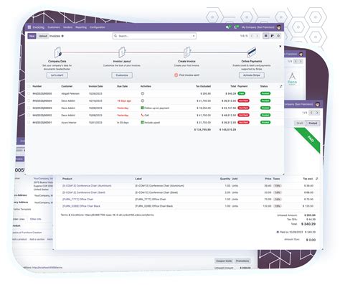Expand the search options dropdown arrow
This screenshot has height=285, width=340.
point(194,36)
